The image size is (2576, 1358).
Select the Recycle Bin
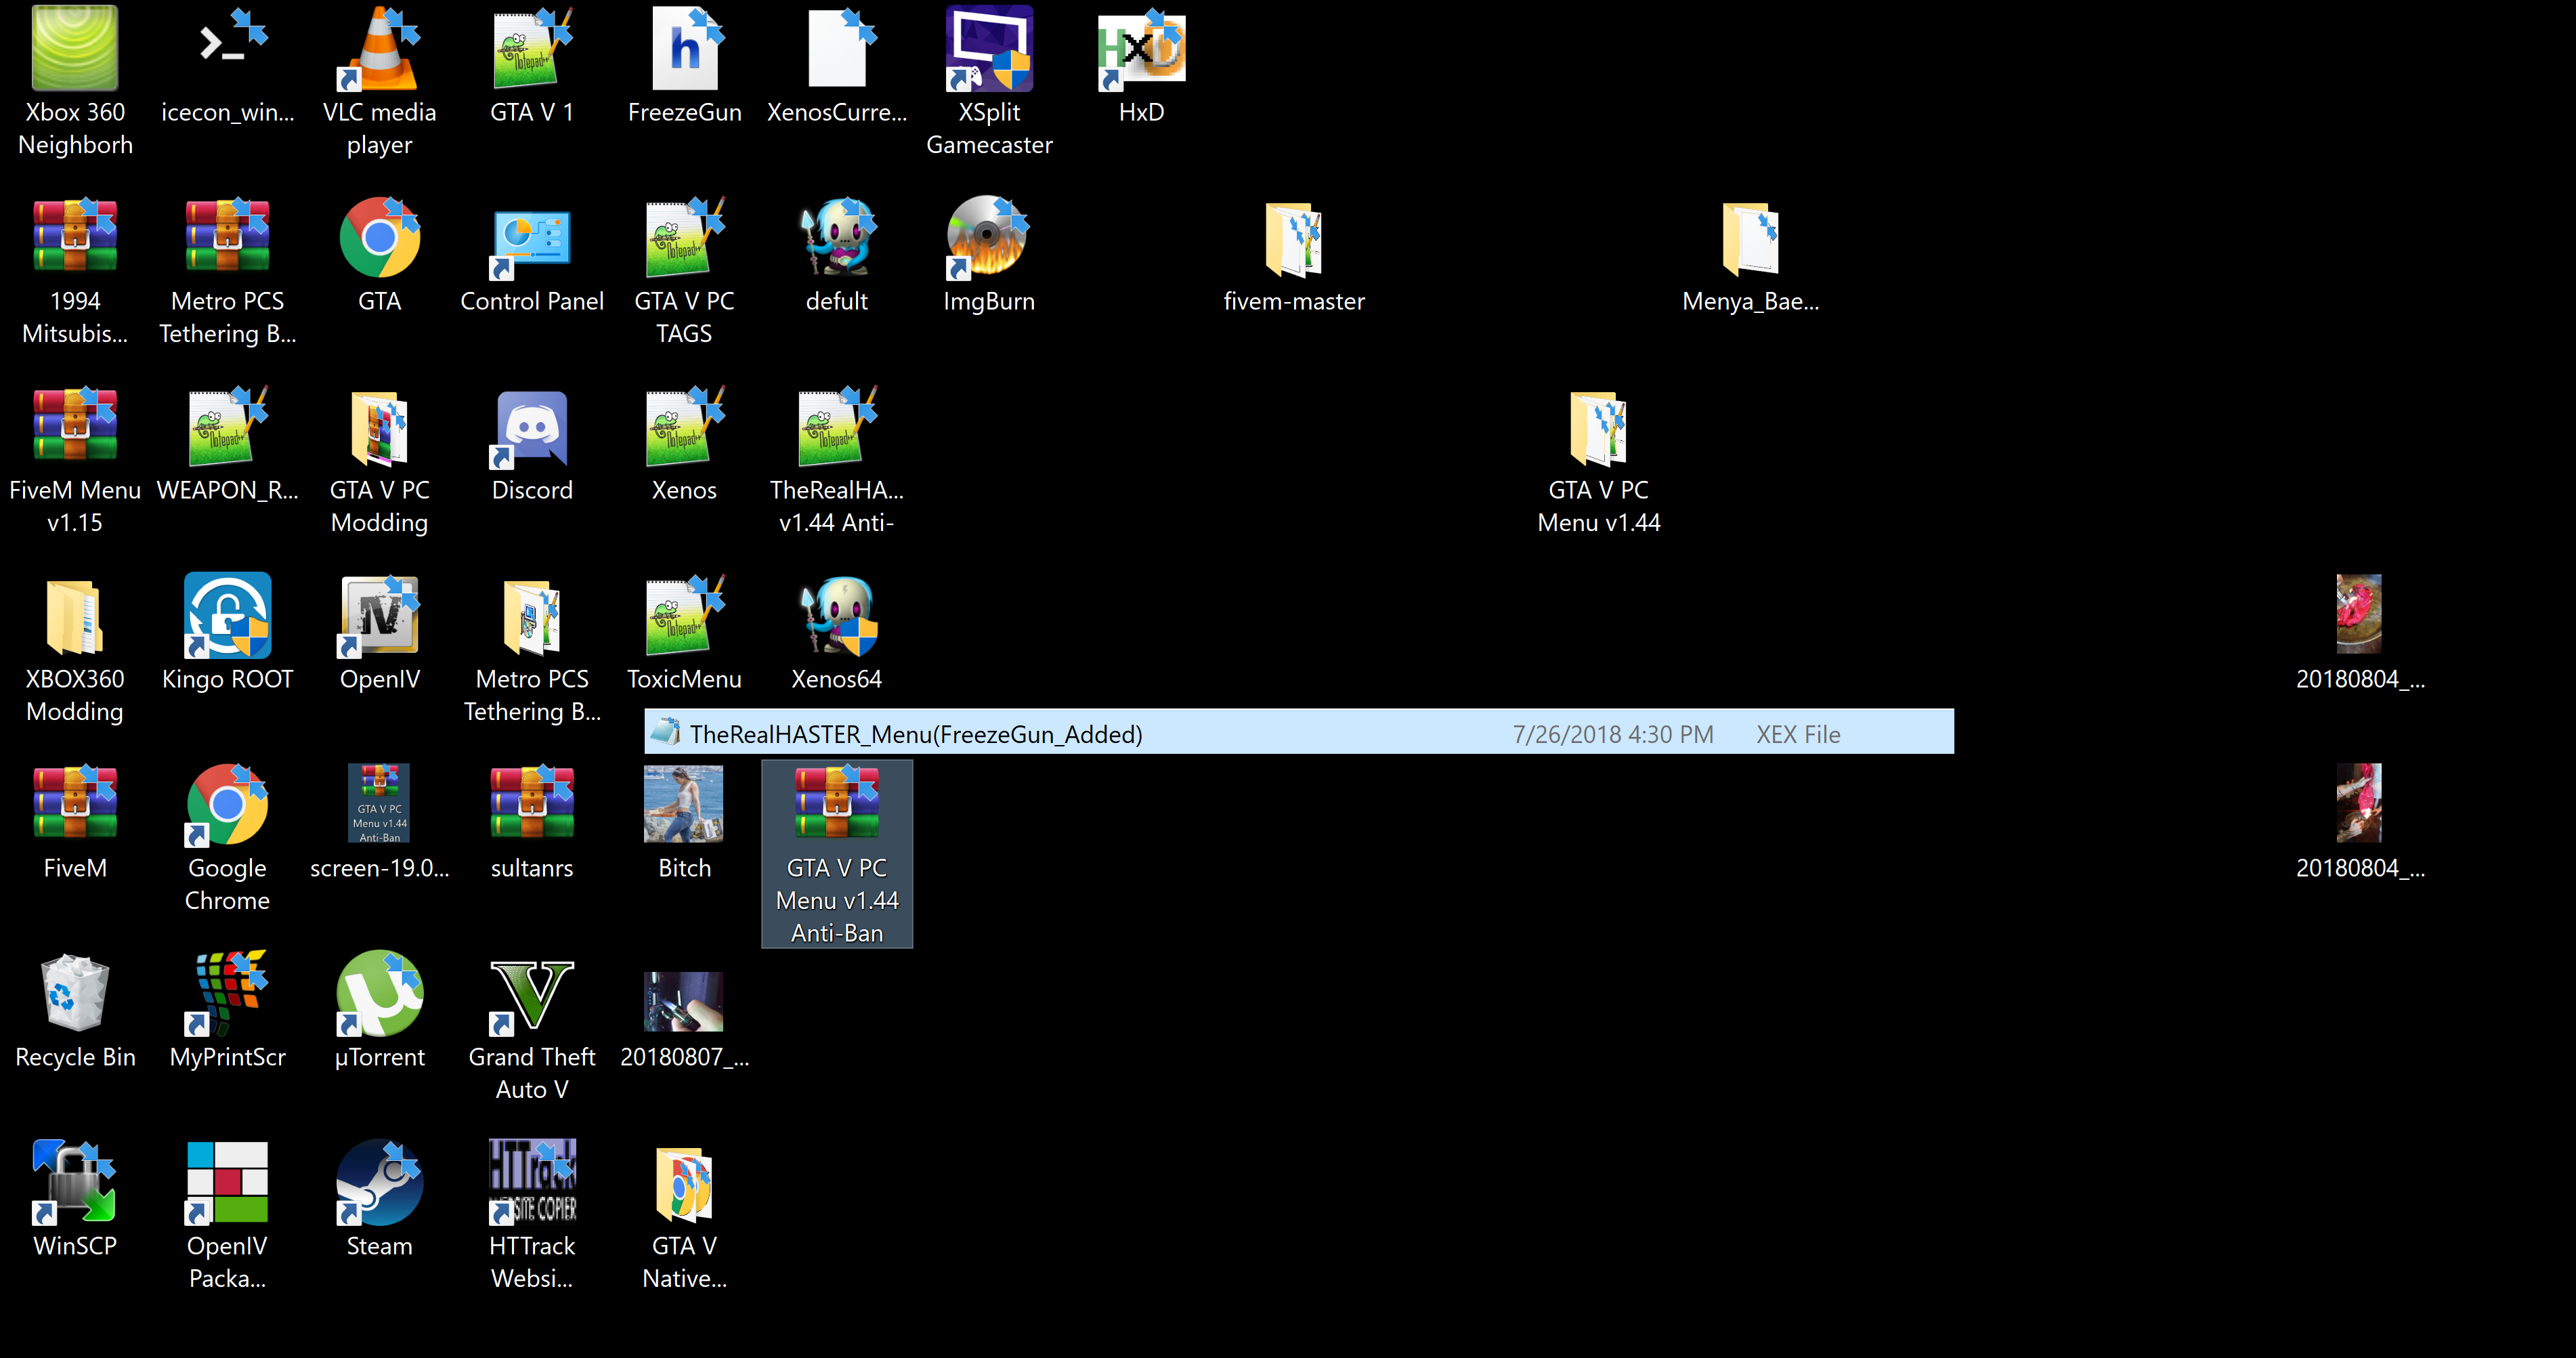coord(75,995)
